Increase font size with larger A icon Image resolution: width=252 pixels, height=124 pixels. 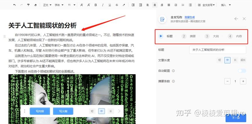(82, 5)
